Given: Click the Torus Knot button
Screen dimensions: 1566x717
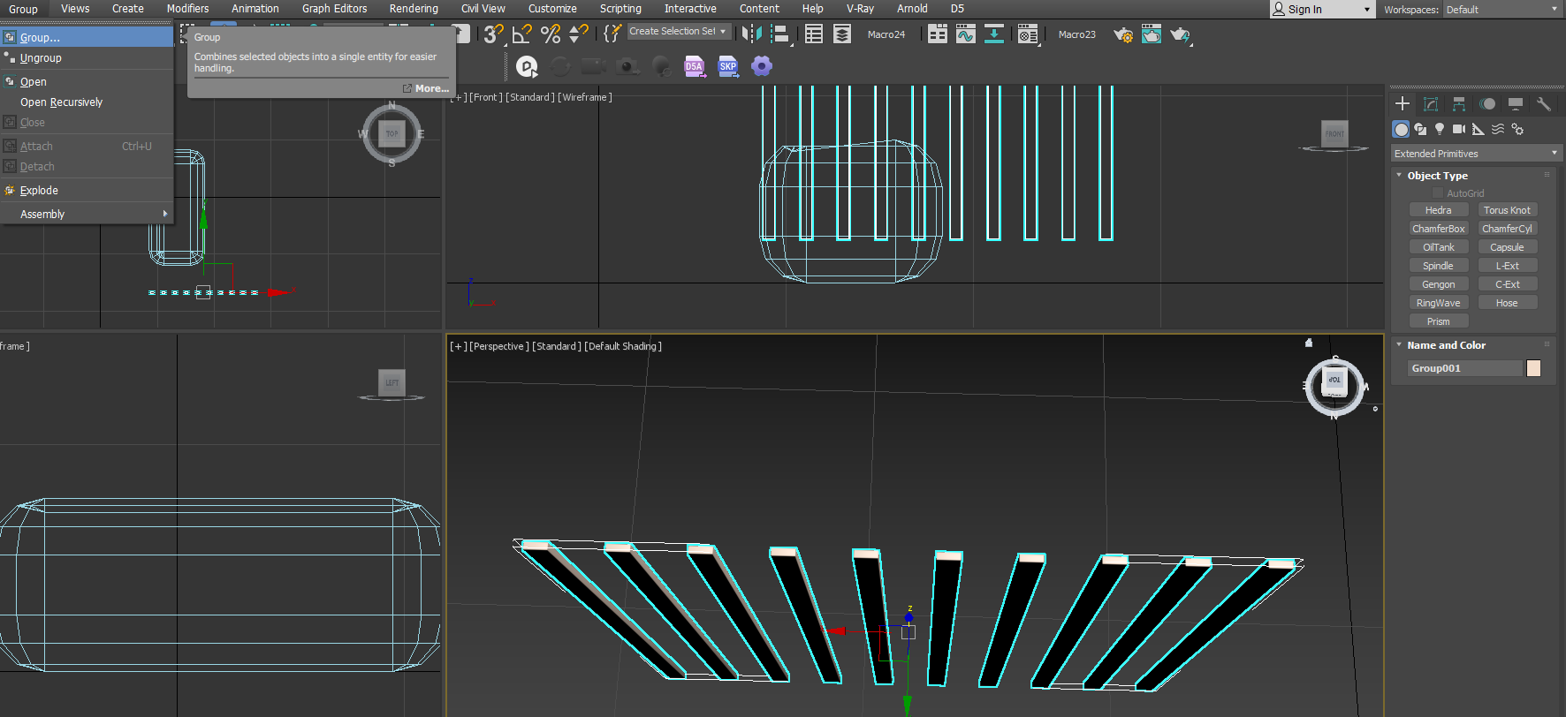Looking at the screenshot, I should (1507, 210).
